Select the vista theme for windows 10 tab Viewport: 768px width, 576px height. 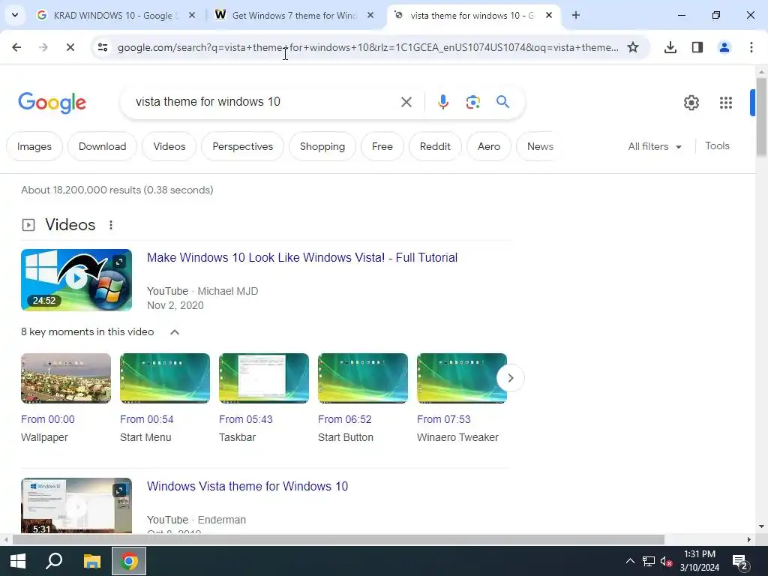pos(472,15)
